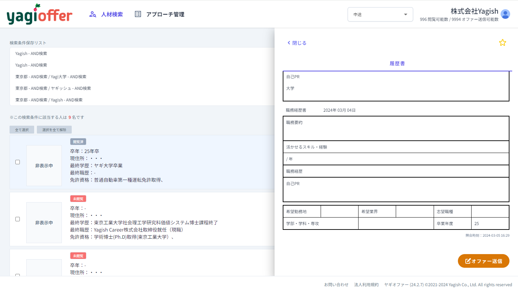Click the talent search person icon
Image resolution: width=518 pixels, height=292 pixels.
93,14
